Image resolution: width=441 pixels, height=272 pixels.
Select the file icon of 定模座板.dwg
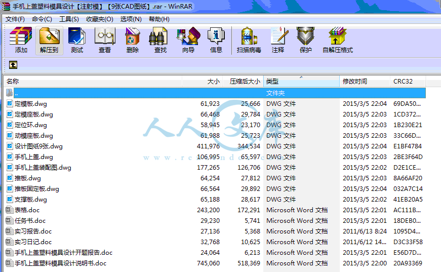click(10, 114)
